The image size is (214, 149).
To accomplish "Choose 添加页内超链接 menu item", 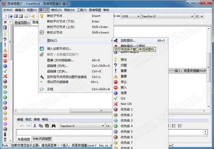I will click(x=76, y=82).
